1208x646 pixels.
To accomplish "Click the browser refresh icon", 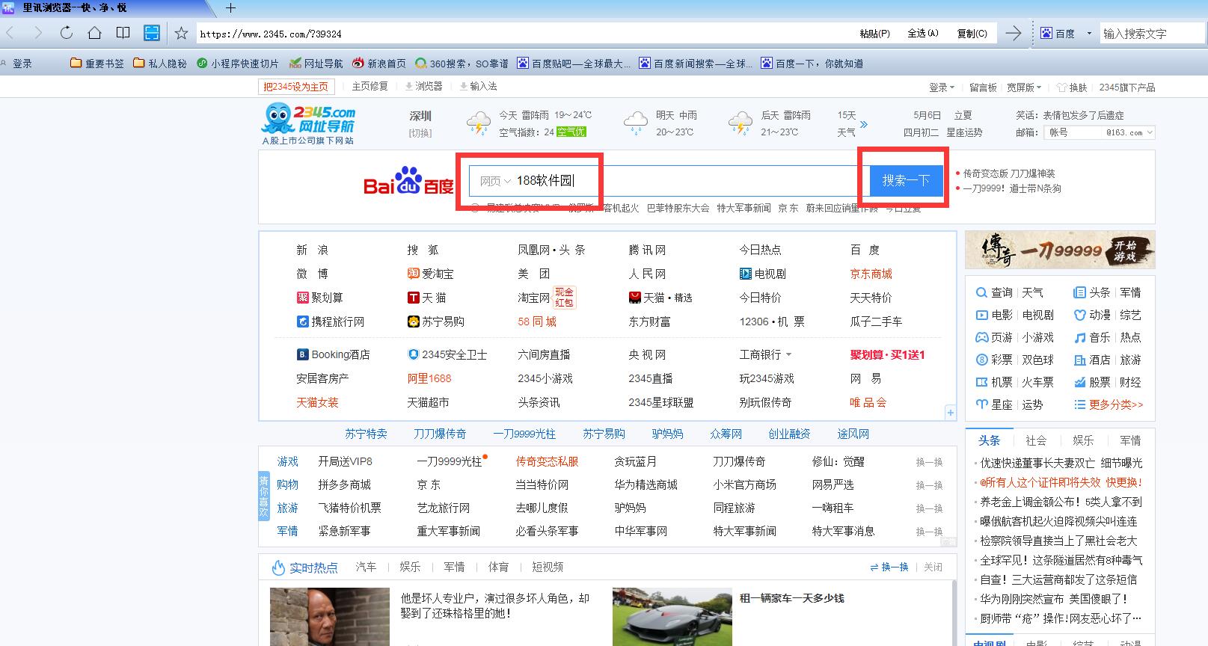I will [x=67, y=33].
